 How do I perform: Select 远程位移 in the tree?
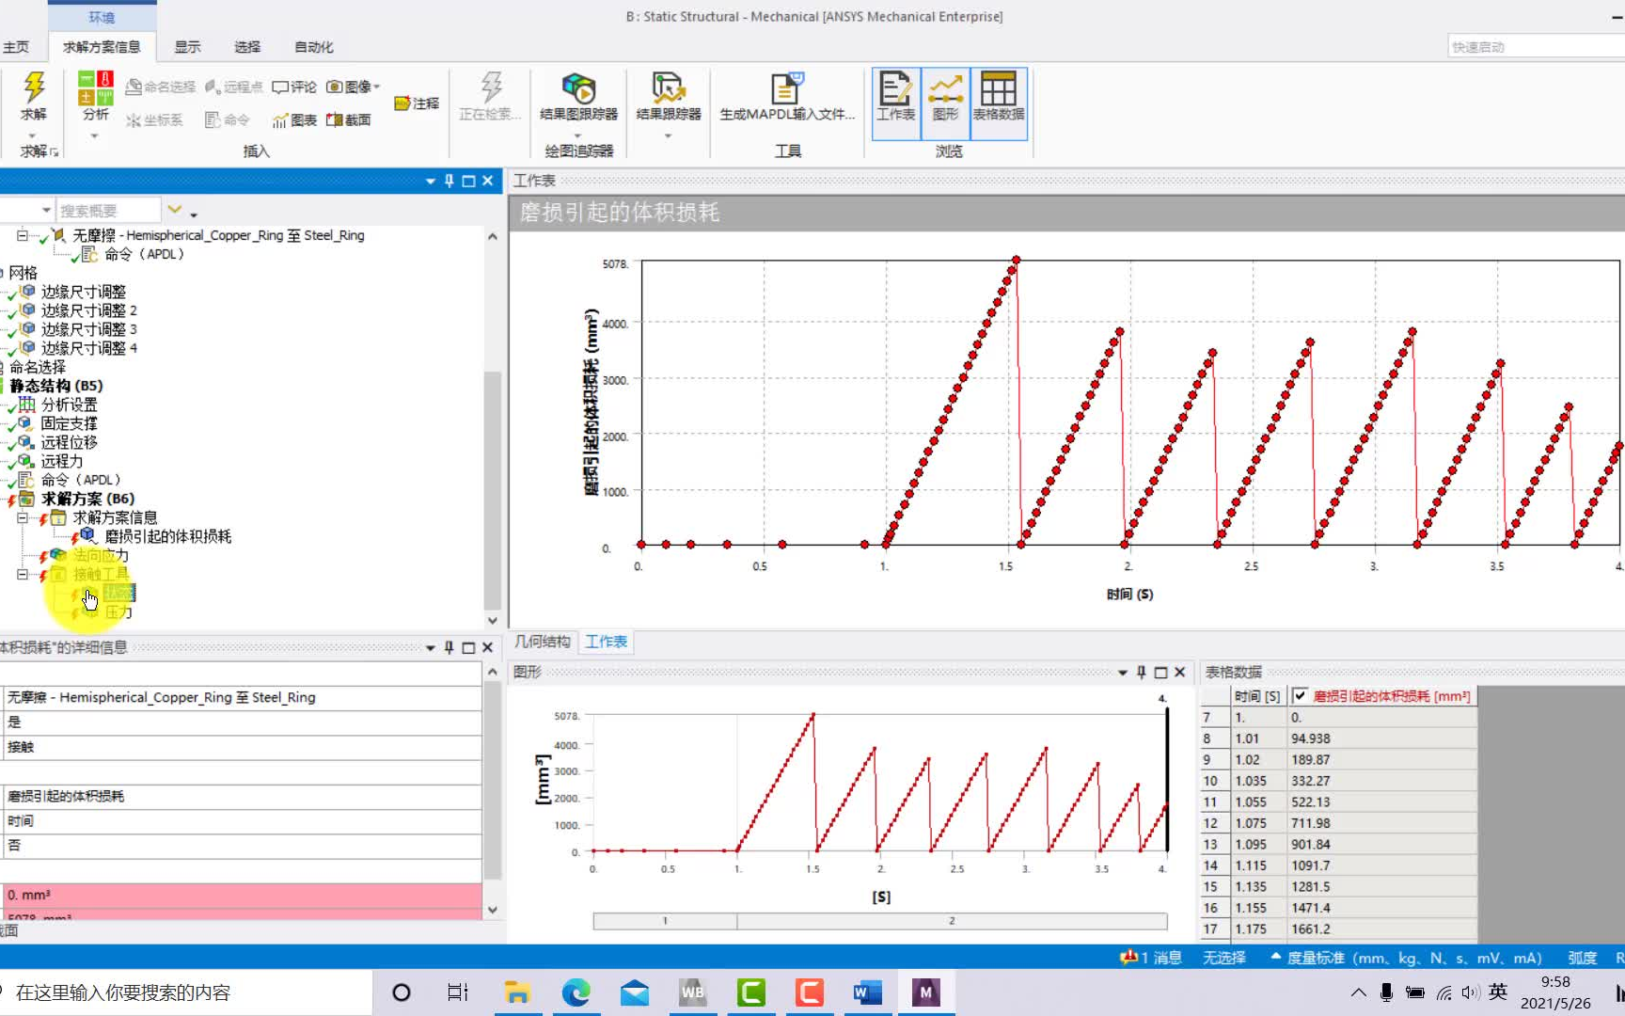(69, 442)
